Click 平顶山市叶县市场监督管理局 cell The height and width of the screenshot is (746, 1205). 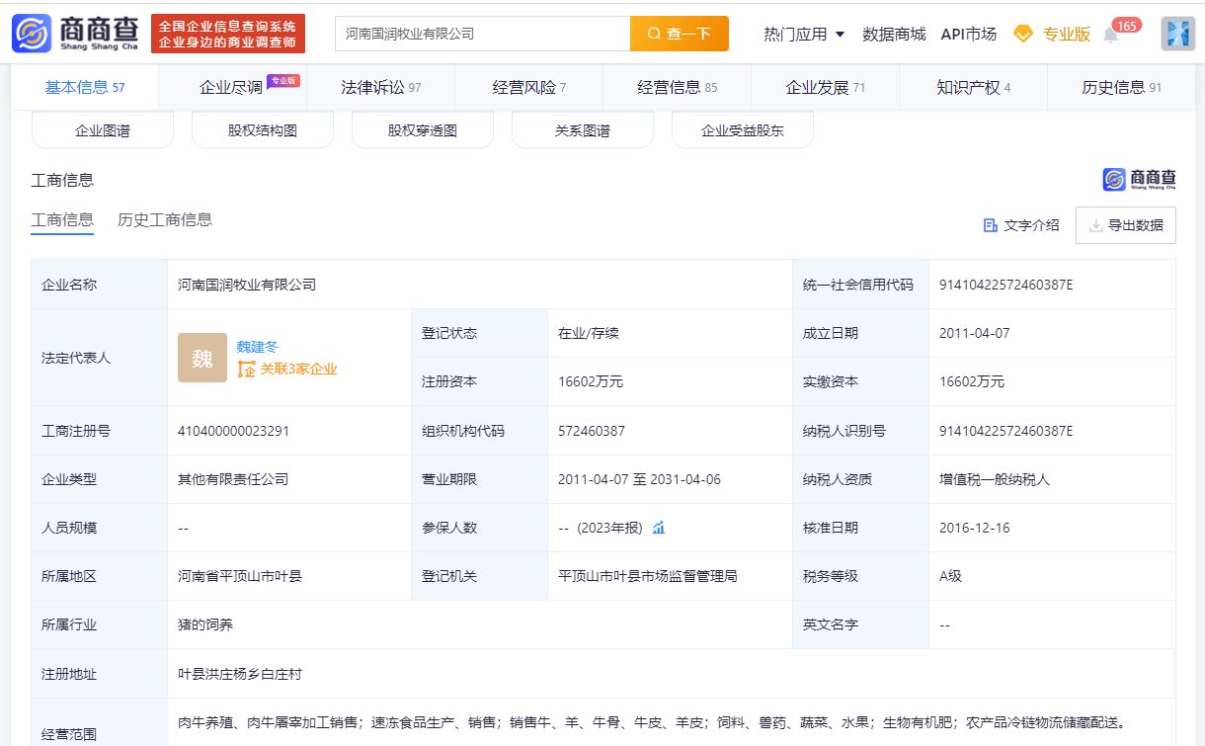point(648,576)
